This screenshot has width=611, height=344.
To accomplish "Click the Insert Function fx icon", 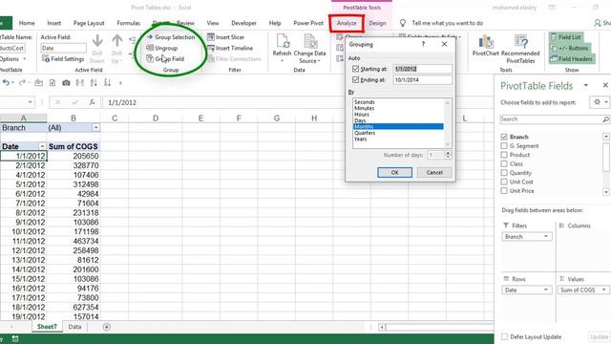I will 92,102.
